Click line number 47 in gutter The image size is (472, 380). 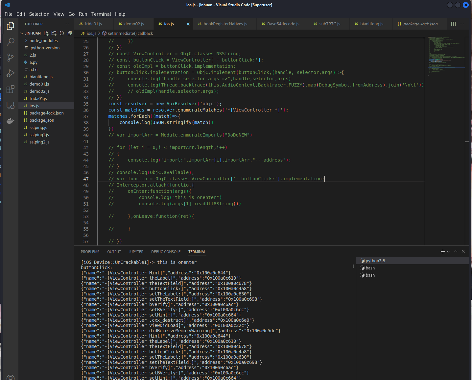tap(86, 179)
